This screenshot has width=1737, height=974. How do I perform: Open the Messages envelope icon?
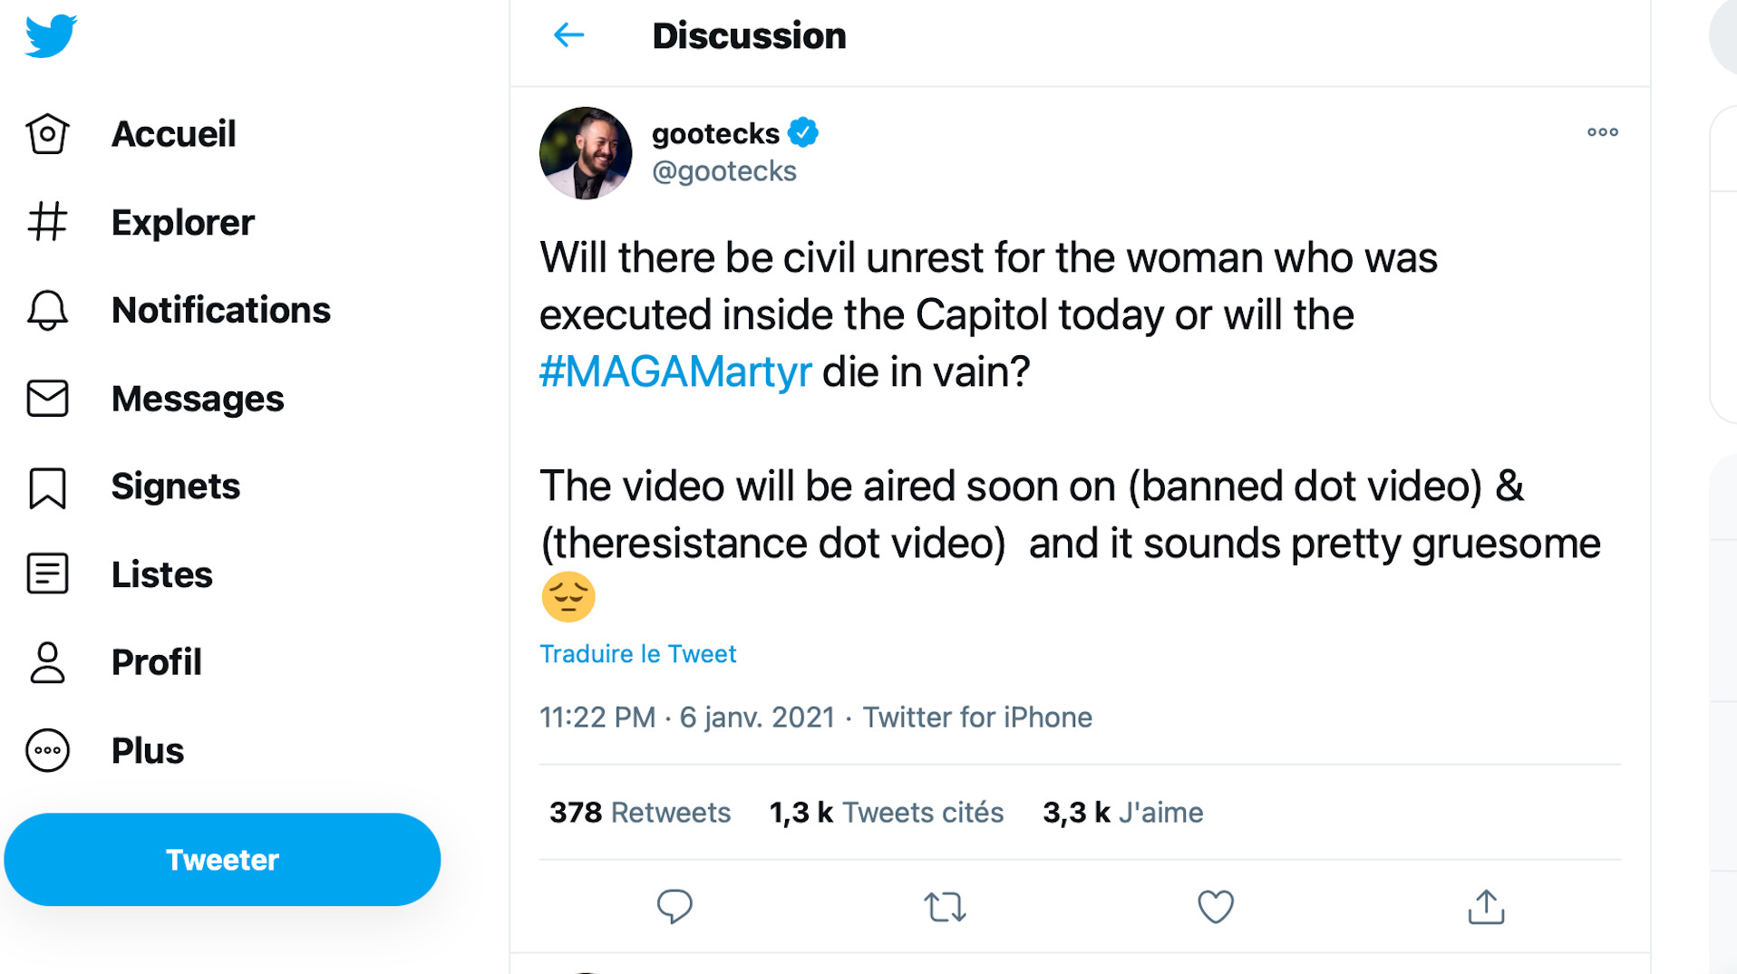[47, 399]
